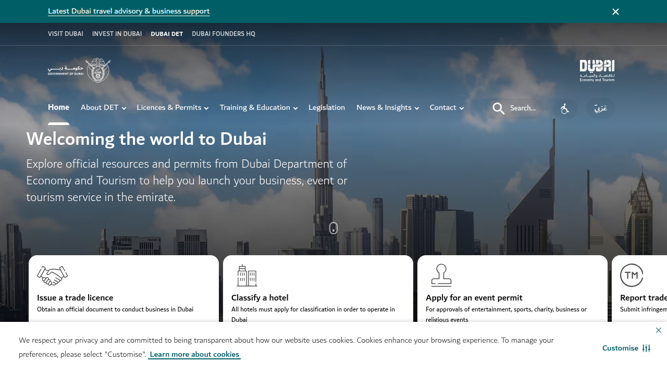Click the scroll-down mouse indicator
Viewport: 667px width, 375px height.
[333, 228]
